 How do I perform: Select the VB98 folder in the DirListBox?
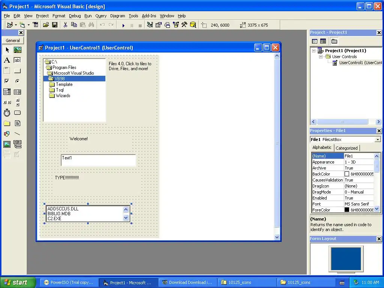75,79
